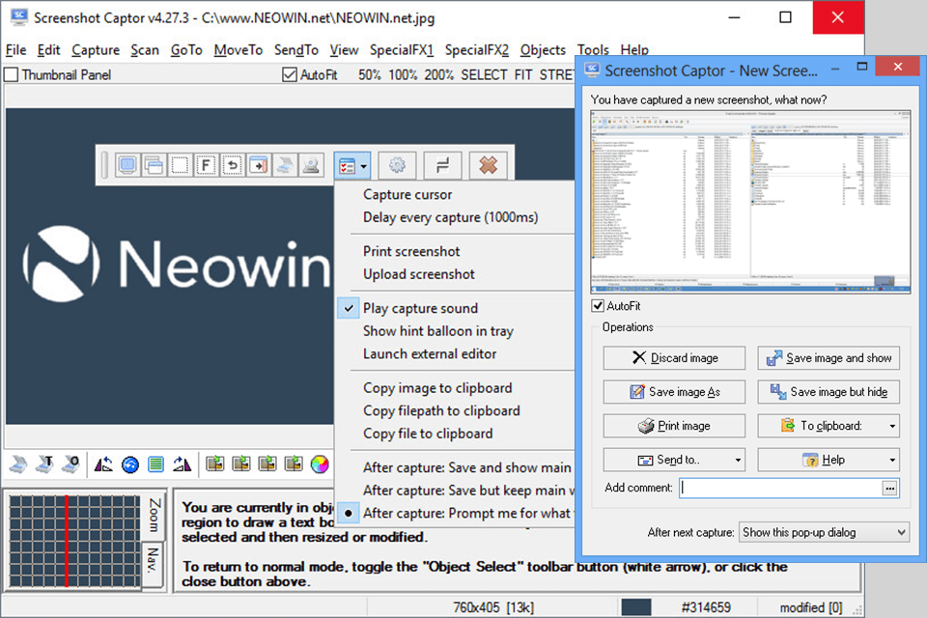
Task: Select Capture cursor from the menu
Action: [406, 193]
